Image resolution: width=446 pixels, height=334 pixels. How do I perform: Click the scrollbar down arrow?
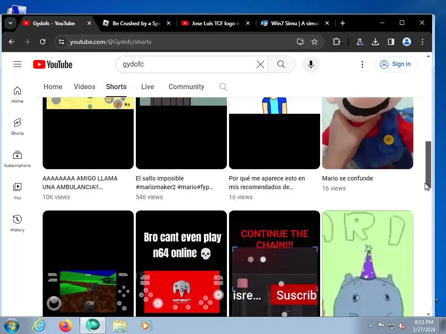click(x=429, y=314)
